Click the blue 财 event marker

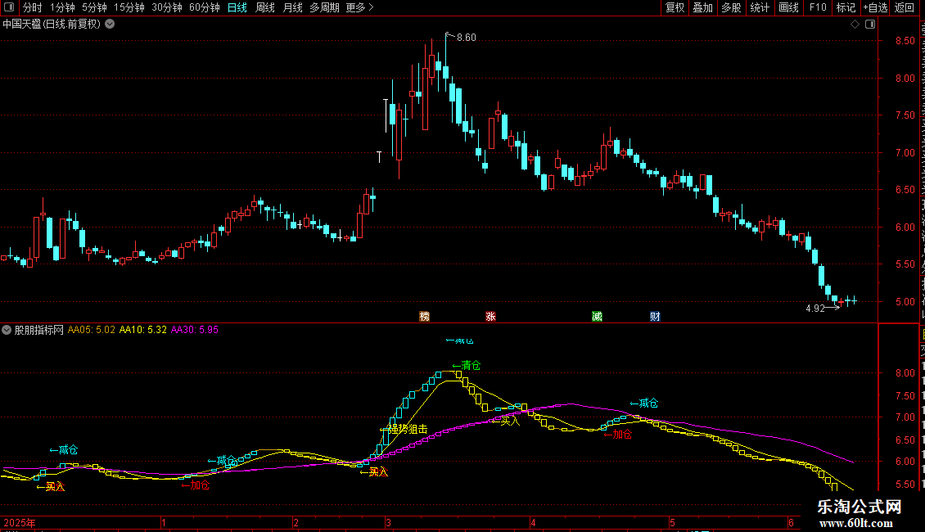(x=655, y=317)
